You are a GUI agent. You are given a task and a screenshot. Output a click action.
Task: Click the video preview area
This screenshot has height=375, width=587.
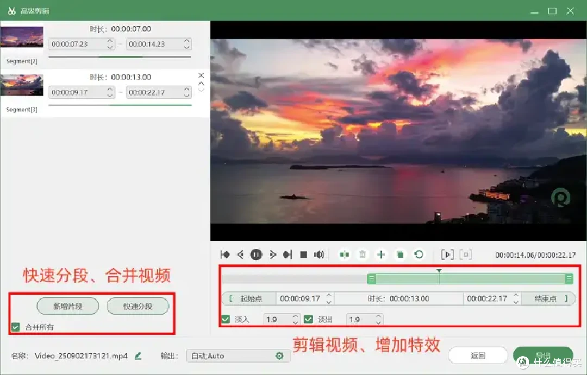(x=398, y=131)
